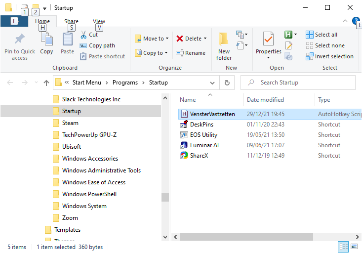Switch to Details view layout
This screenshot has height=253, width=362.
[x=343, y=247]
